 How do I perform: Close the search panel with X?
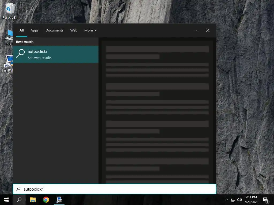click(x=207, y=30)
